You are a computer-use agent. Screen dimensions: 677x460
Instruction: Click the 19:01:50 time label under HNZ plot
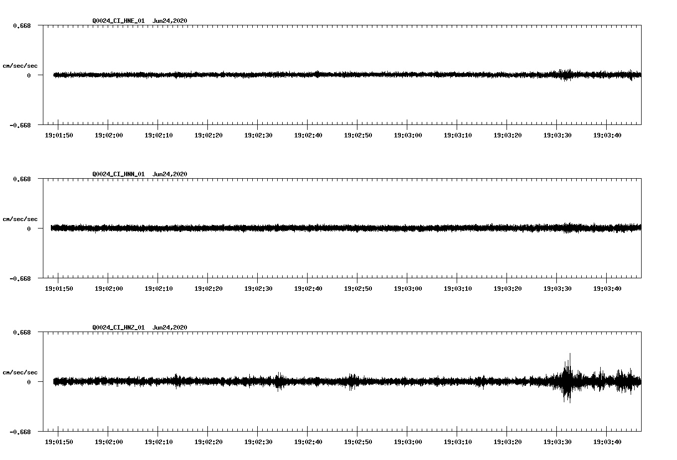[x=59, y=442]
